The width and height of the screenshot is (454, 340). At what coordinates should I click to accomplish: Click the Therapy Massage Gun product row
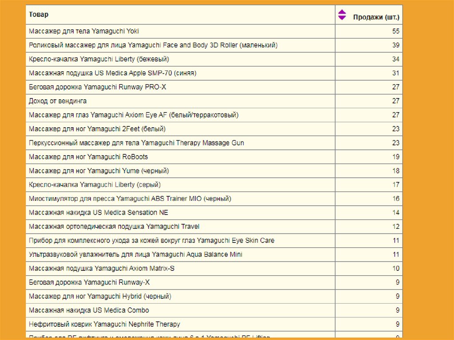pos(136,143)
